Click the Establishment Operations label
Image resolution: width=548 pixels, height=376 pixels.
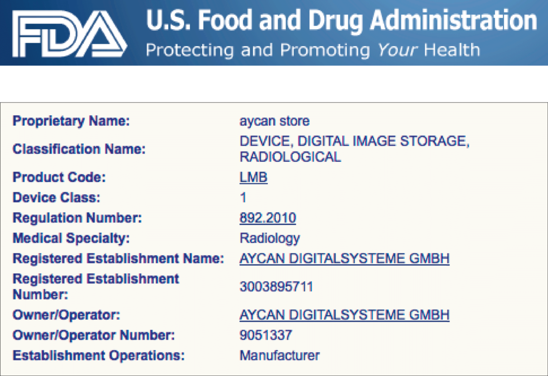(x=98, y=355)
